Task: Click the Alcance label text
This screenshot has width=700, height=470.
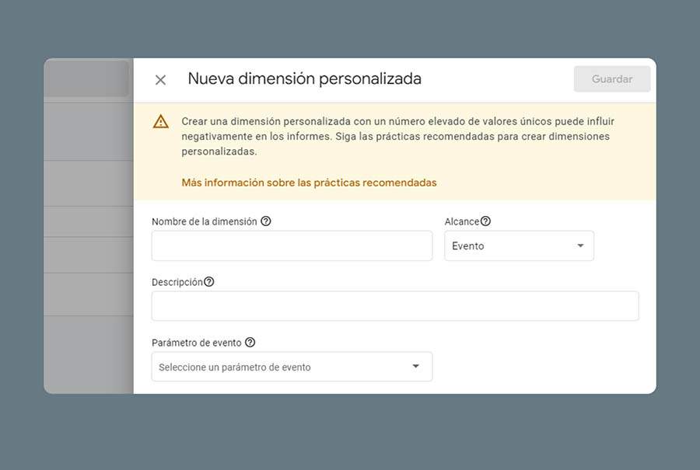Action: 461,221
